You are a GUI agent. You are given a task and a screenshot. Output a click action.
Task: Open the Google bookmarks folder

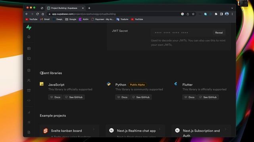point(71,19)
